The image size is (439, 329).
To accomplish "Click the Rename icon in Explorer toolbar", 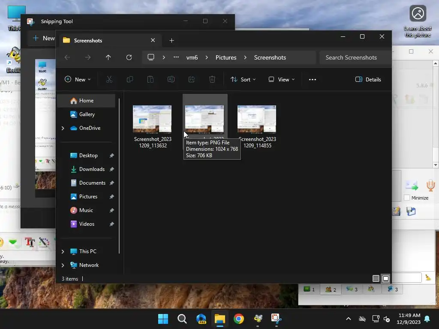I will point(171,79).
